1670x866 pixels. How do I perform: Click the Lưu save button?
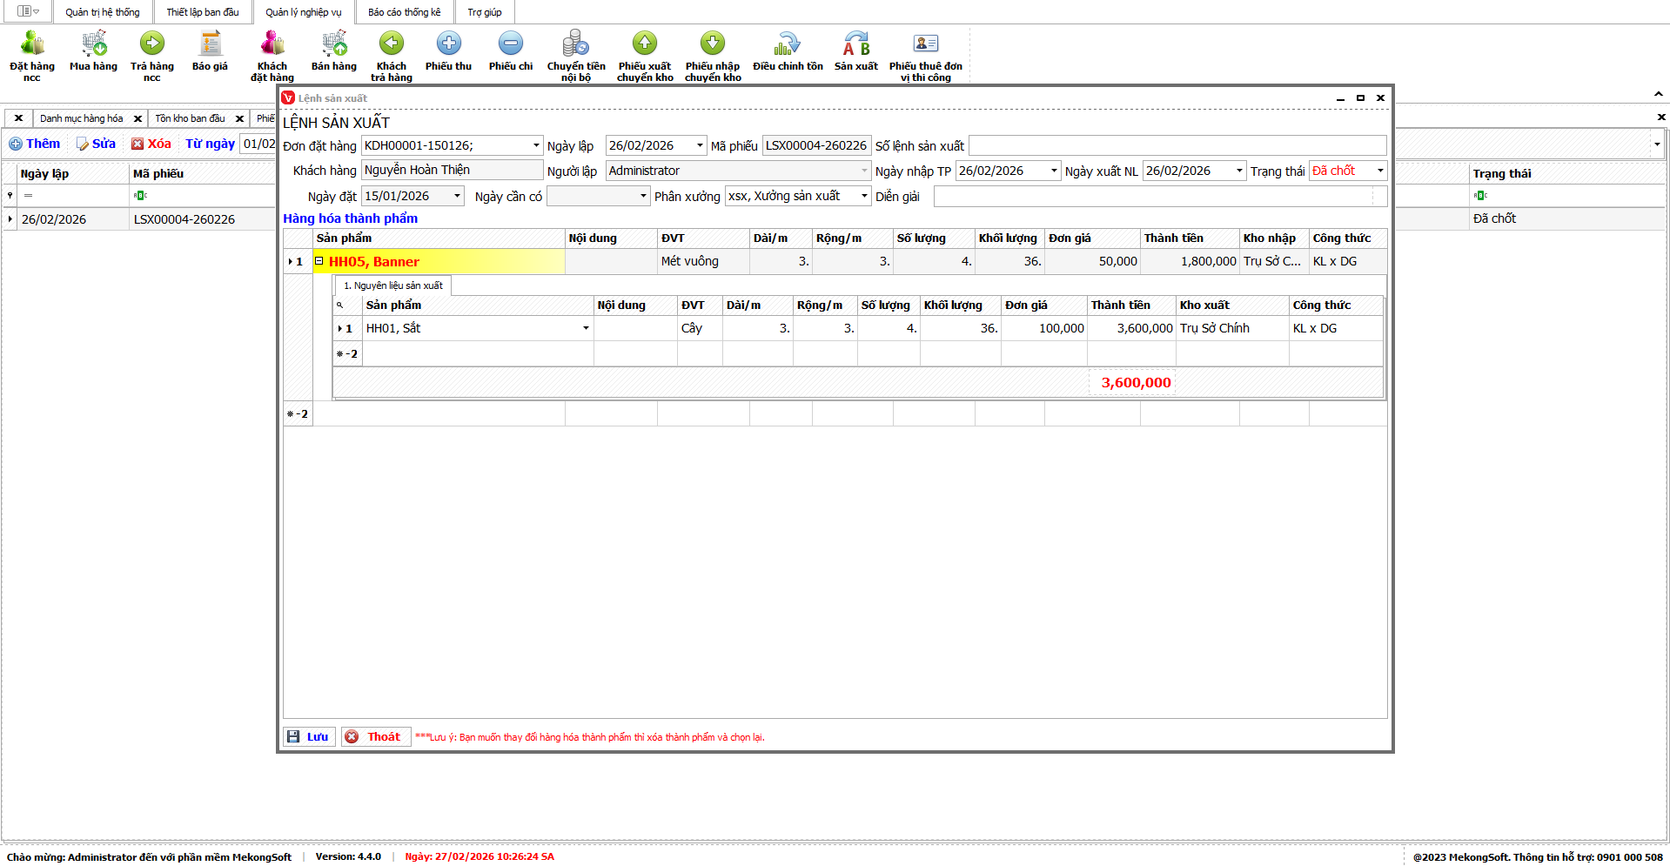309,737
